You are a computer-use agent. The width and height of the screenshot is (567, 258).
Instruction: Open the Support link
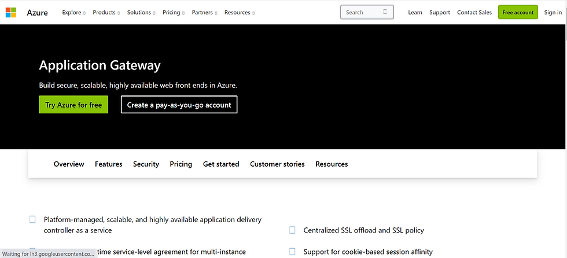tap(440, 12)
